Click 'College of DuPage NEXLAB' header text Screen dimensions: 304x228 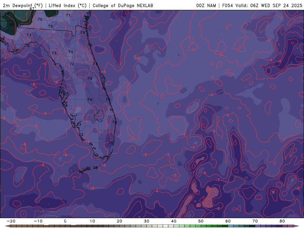123,5
